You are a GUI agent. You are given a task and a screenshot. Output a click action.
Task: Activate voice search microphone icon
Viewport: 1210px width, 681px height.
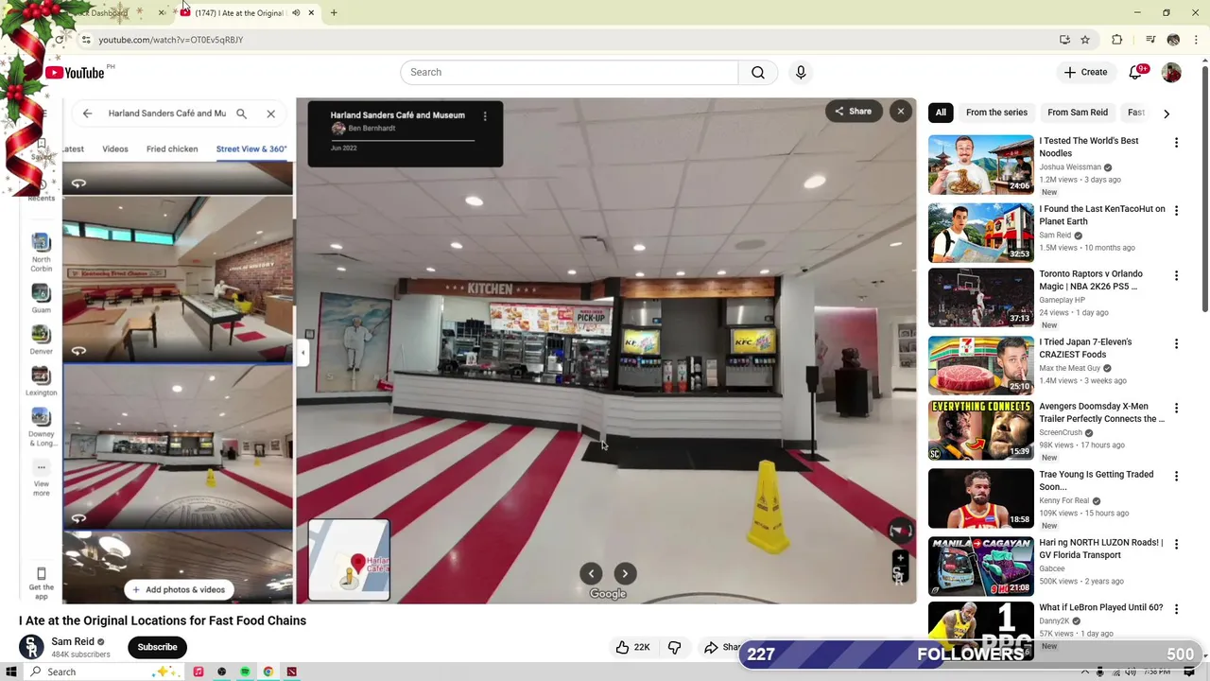click(801, 73)
